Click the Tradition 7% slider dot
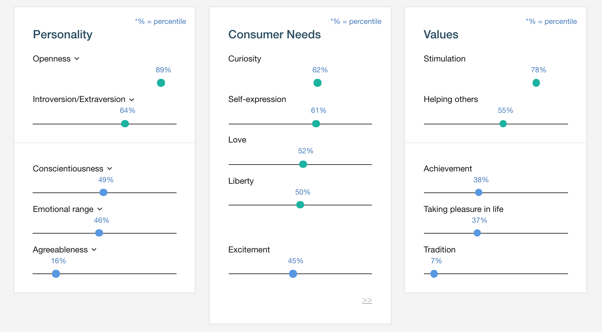The width and height of the screenshot is (602, 332). click(434, 274)
